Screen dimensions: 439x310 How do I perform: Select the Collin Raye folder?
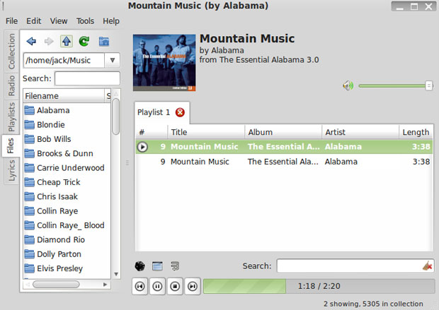click(57, 211)
